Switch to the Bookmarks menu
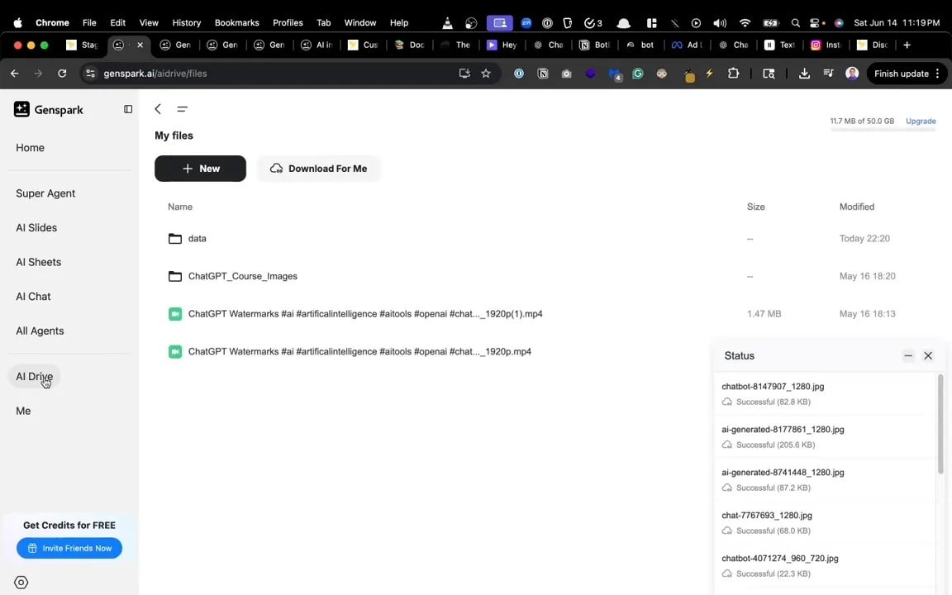This screenshot has width=952, height=595. pos(236,22)
